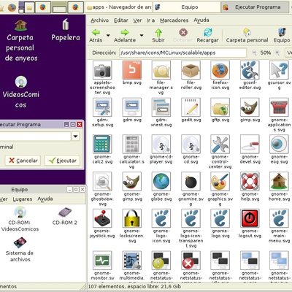Switch to Equipo window in taskbar
This screenshot has width=292, height=292.
187,7
